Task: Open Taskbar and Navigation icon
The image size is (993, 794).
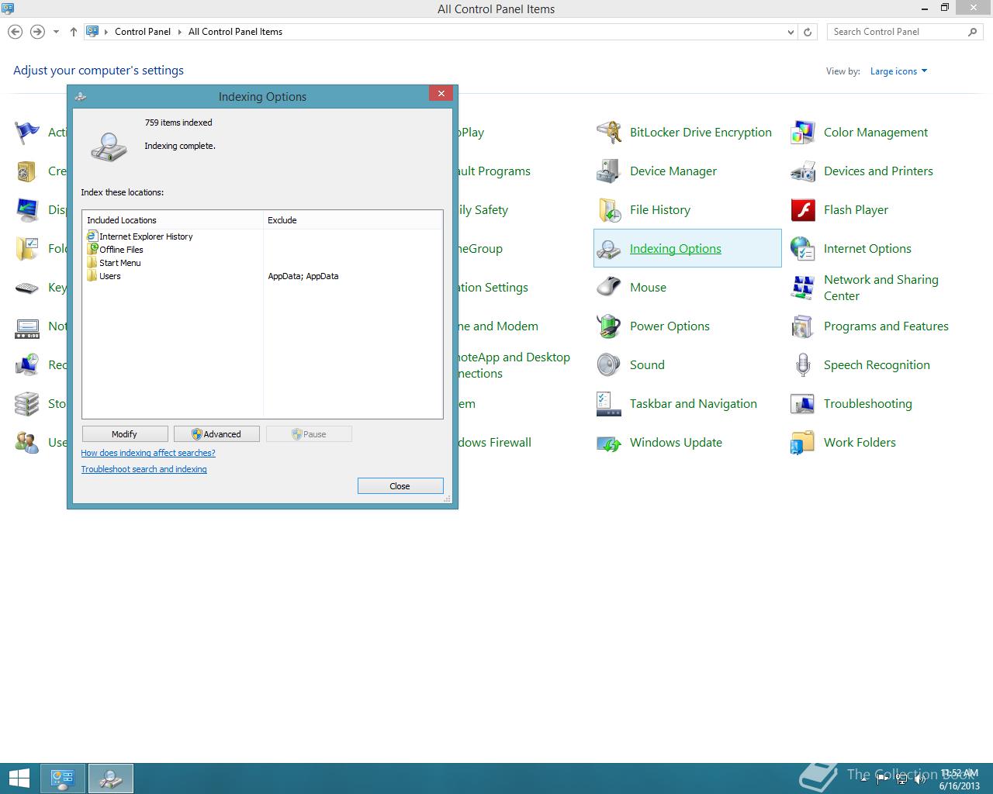Action: (x=609, y=404)
